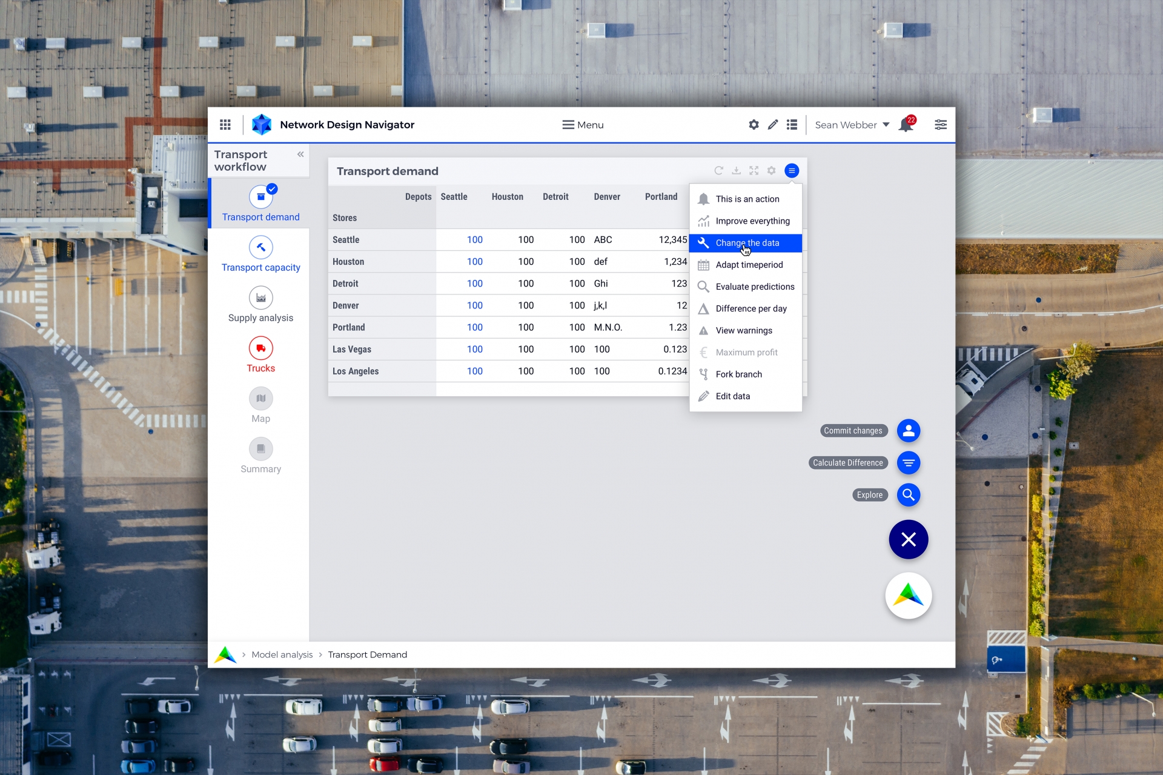Select 'Change the data' menu entry
The height and width of the screenshot is (775, 1163).
747,243
